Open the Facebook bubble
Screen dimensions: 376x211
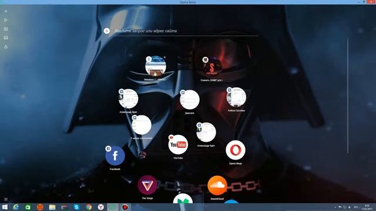[115, 155]
